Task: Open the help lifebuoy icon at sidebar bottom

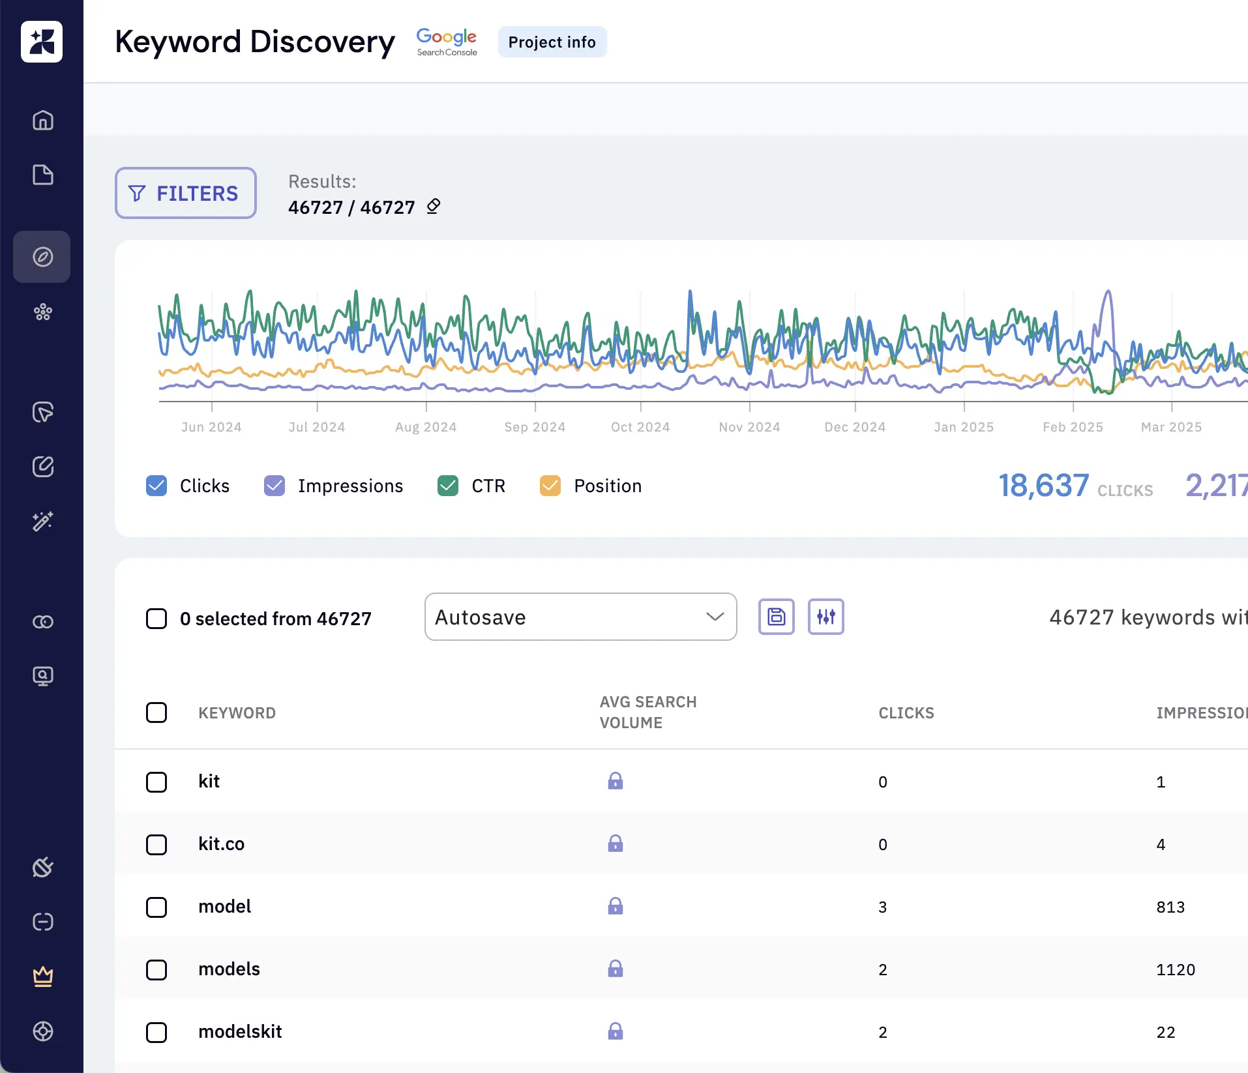Action: (x=42, y=1031)
